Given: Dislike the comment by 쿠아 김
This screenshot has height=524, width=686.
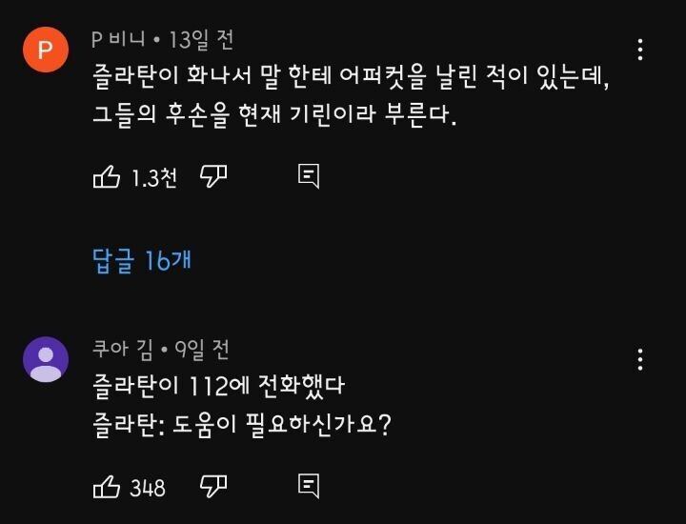Looking at the screenshot, I should [212, 487].
